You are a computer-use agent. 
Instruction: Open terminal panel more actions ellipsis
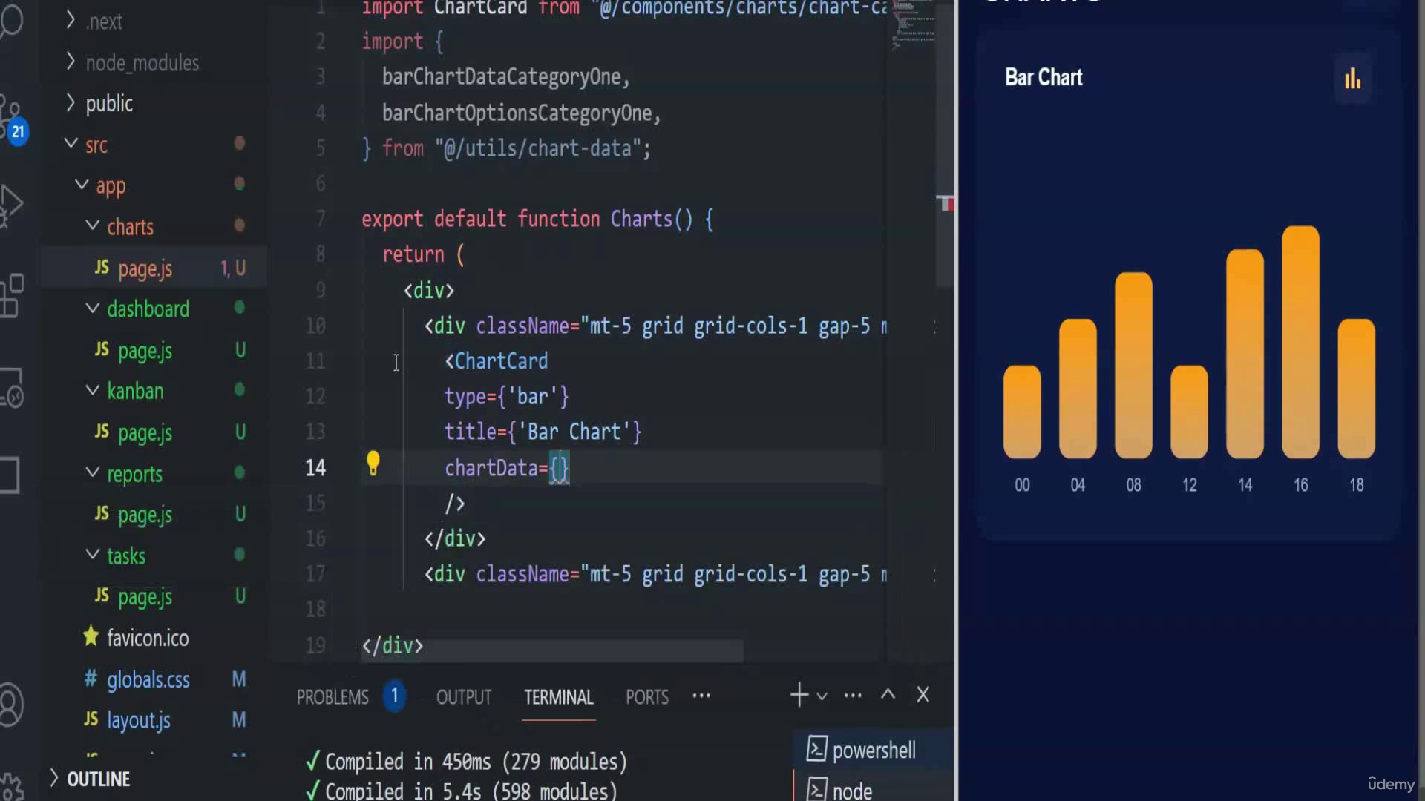(x=853, y=696)
